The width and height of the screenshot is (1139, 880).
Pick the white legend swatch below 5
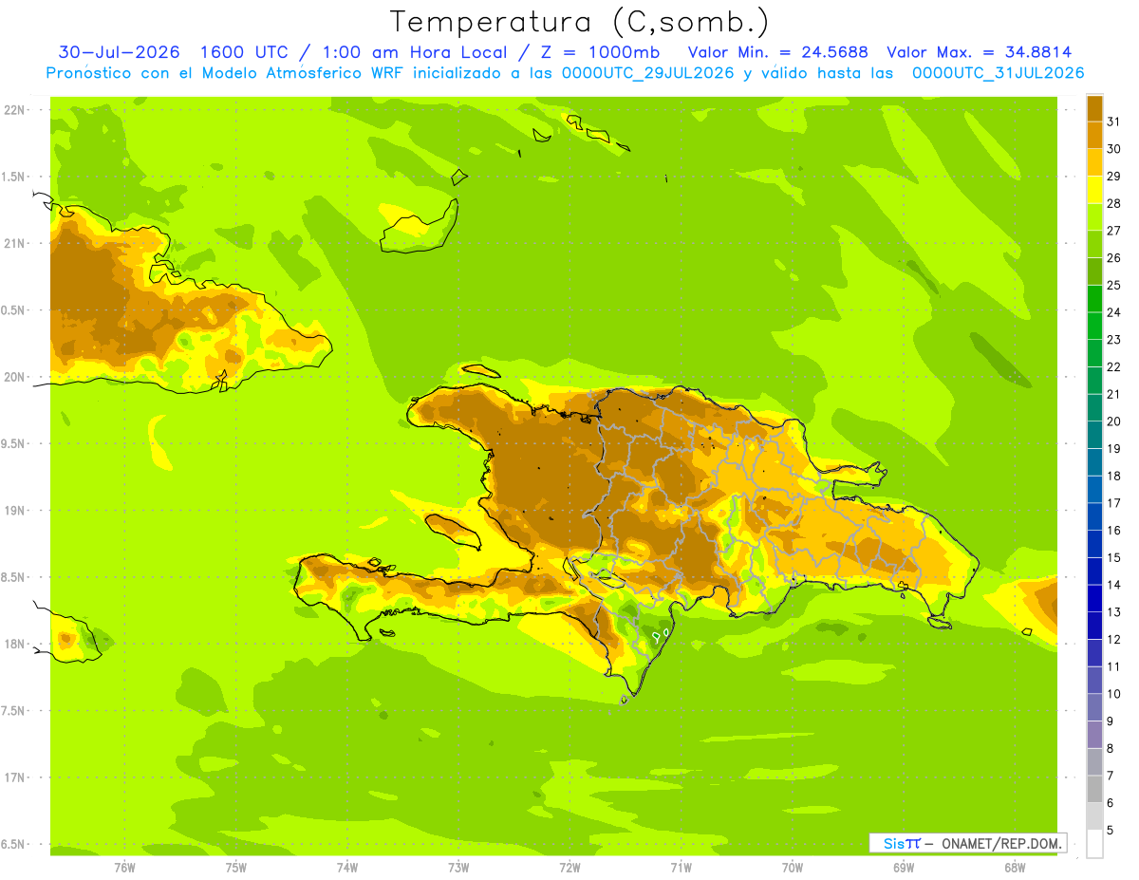(x=1094, y=844)
